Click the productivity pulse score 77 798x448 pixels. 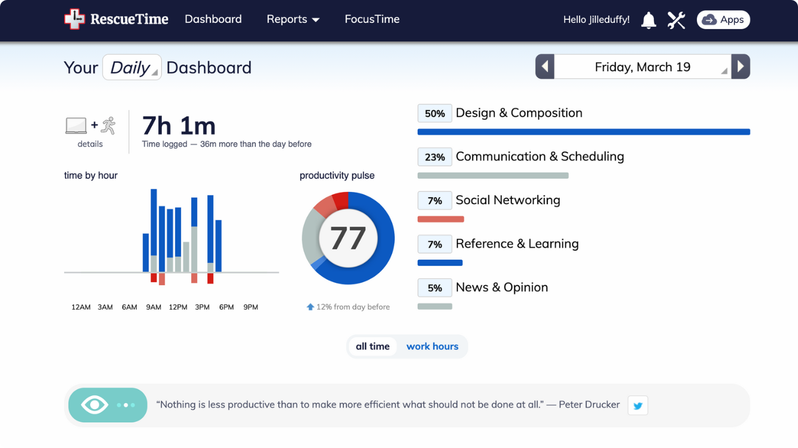click(348, 238)
